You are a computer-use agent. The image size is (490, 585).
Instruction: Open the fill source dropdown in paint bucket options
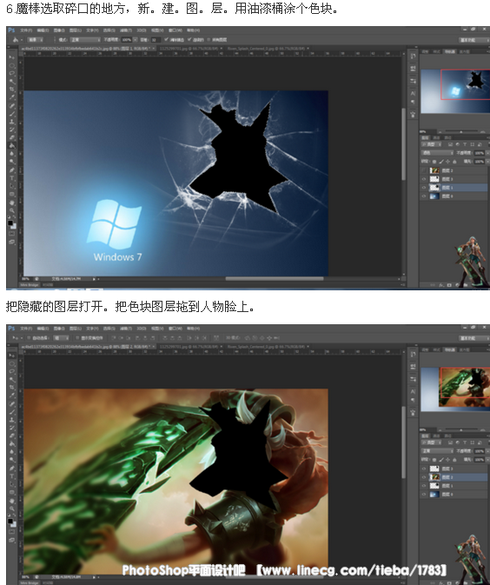click(36, 39)
